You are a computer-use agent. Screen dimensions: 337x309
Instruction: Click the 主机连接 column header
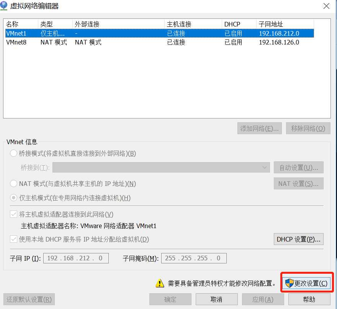(193, 24)
